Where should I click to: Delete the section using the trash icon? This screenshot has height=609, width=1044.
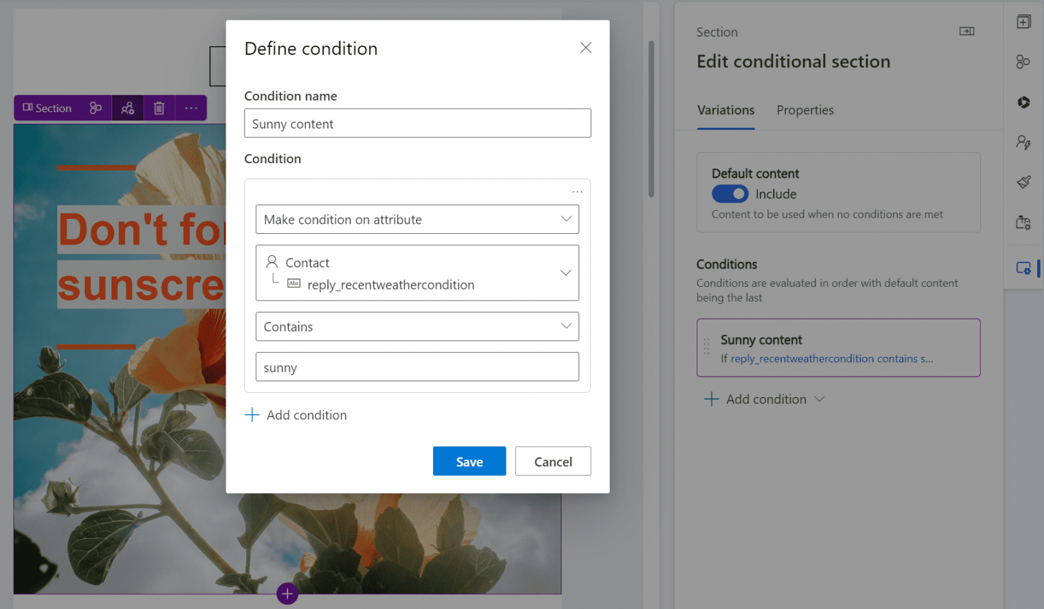[159, 107]
